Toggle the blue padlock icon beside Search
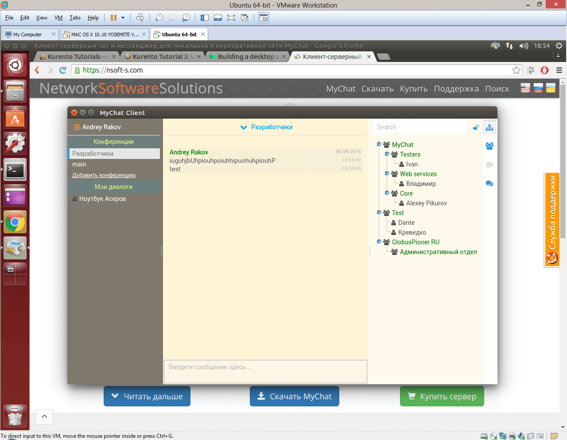This screenshot has height=440, width=567. coord(476,127)
